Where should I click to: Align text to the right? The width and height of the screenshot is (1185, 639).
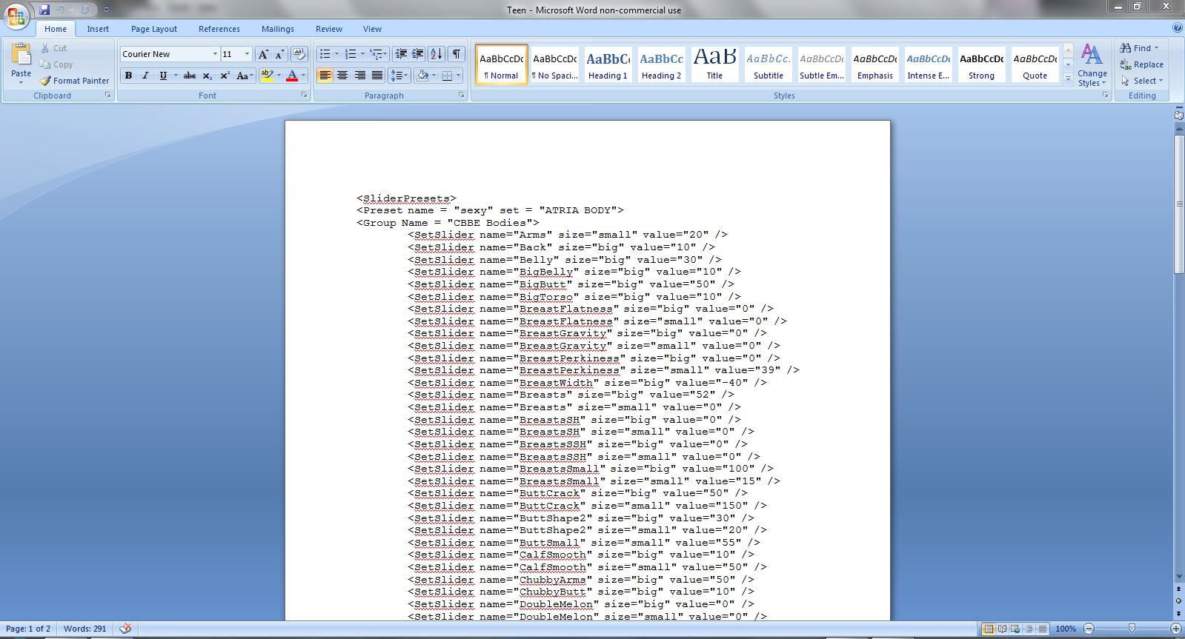[x=359, y=76]
